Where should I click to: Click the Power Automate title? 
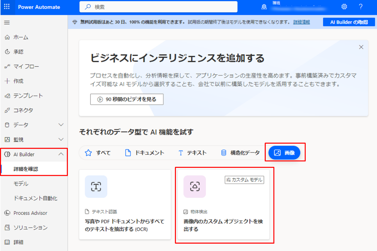click(x=39, y=7)
